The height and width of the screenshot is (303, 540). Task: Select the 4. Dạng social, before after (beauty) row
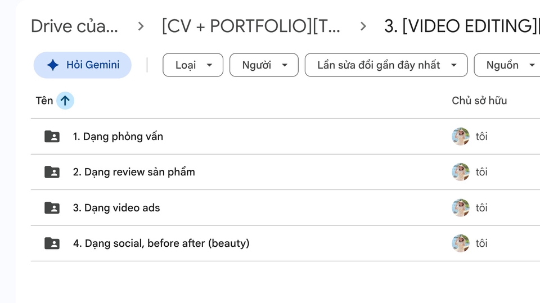[285, 243]
